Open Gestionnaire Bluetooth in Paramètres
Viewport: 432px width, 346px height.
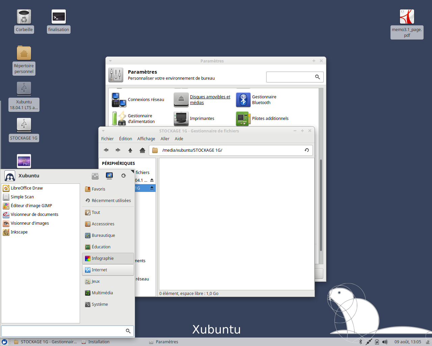pos(256,100)
